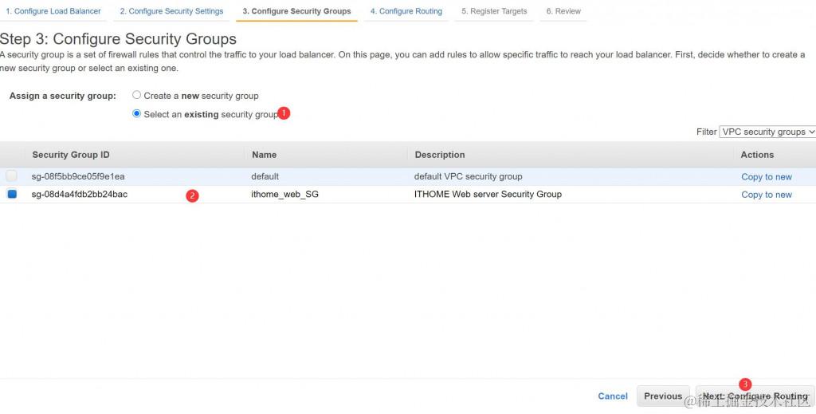
Task: Click Copy to new for default group
Action: [x=767, y=177]
